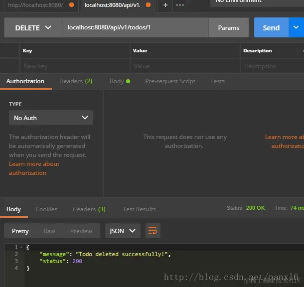Select the localhost:8080/api/v1 request tab
Viewport: 304px width, 287px height.
[118, 5]
